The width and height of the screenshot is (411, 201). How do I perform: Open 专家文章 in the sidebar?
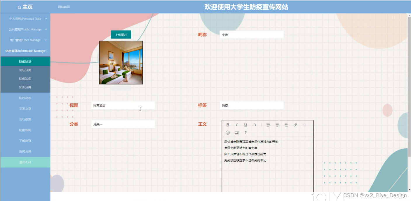25,109
